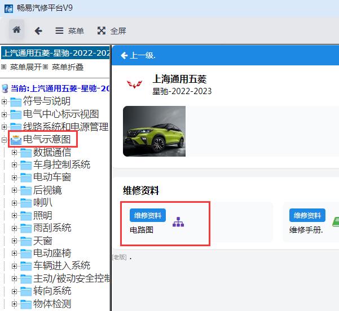The image size is (339, 311).
Task: Select the 电气中心标示视图 folder icon
Action: click(x=16, y=114)
